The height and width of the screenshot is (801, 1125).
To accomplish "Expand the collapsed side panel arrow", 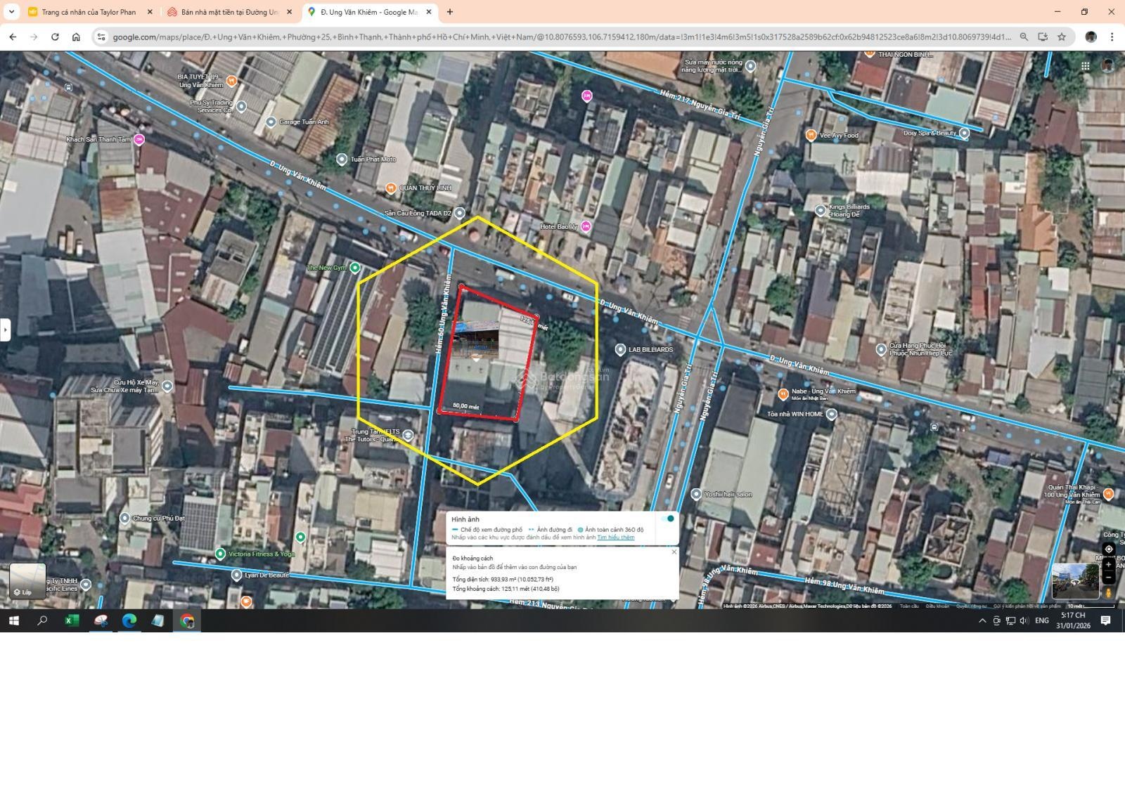I will tap(6, 329).
